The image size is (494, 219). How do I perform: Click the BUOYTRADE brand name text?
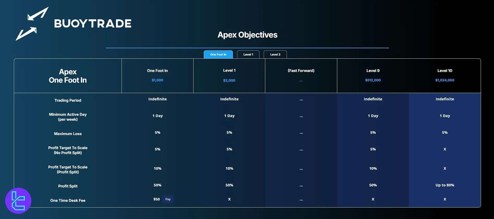click(93, 24)
